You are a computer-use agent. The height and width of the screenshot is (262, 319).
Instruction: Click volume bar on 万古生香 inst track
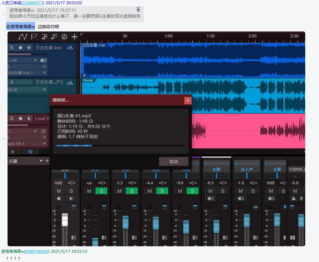point(28,54)
